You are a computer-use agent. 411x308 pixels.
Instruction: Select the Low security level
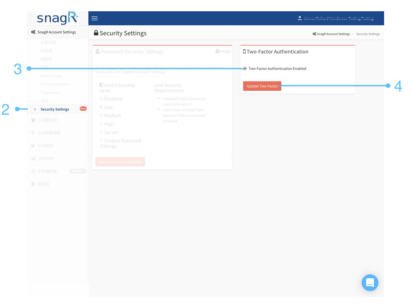pos(101,107)
